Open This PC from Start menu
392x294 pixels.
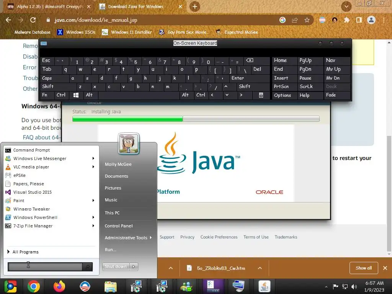click(112, 213)
